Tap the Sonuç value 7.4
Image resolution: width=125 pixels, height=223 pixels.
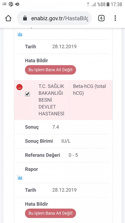point(56,127)
